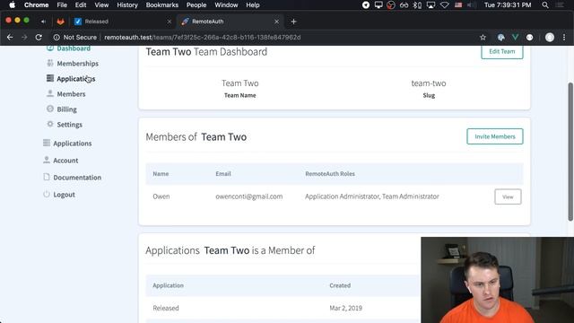Open the Memberships sidebar link
574x323 pixels.
(x=77, y=64)
